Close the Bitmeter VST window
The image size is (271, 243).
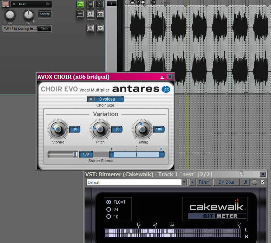point(263,174)
